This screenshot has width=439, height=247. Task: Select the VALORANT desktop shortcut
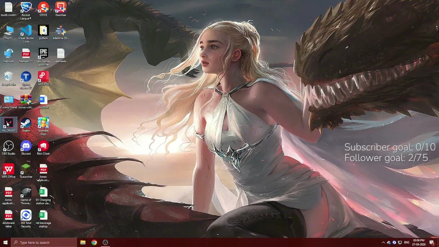9,125
